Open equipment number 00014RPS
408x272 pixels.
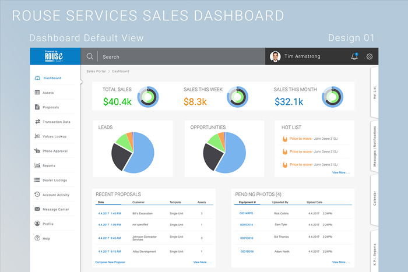246,213
